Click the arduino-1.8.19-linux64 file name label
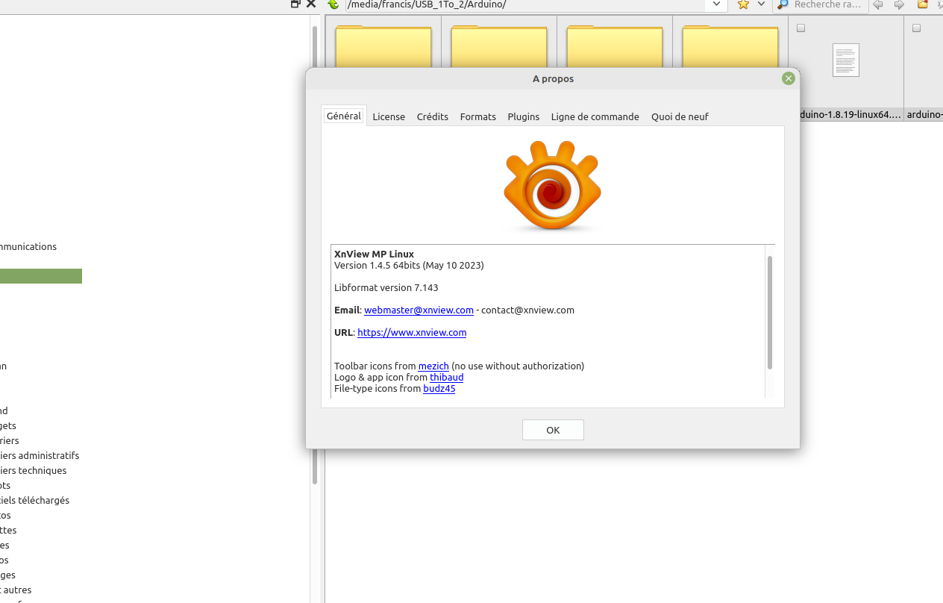The image size is (943, 603). click(x=850, y=115)
